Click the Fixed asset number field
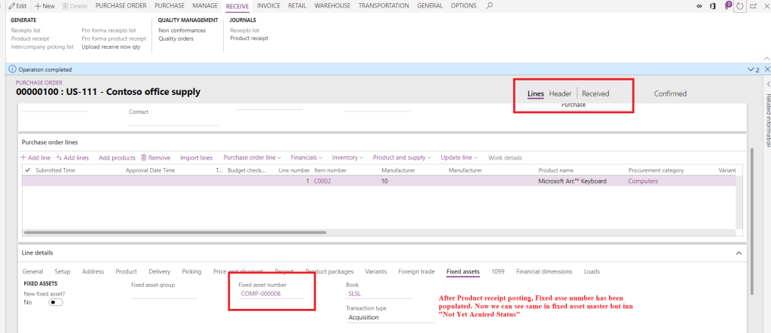 coord(271,294)
